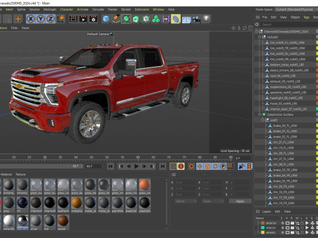This screenshot has width=318, height=238.
Task: Go to the end of the timeline
Action: pyautogui.click(x=162, y=166)
